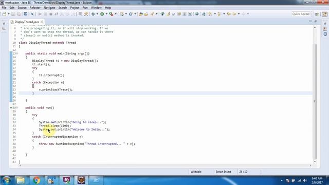Toggle Use Step Filters
329x185 pixels.
pyautogui.click(x=86, y=14)
